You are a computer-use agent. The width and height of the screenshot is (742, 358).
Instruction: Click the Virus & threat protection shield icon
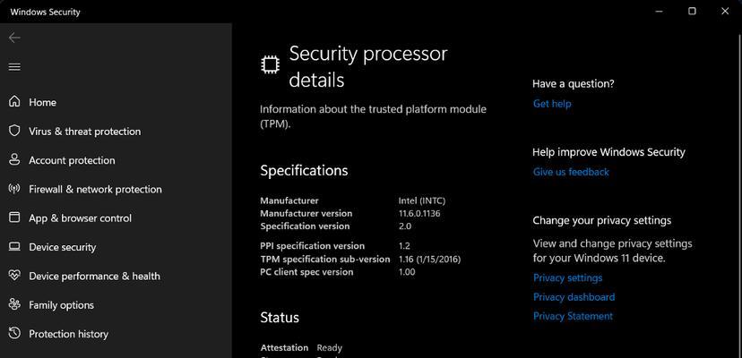(14, 131)
